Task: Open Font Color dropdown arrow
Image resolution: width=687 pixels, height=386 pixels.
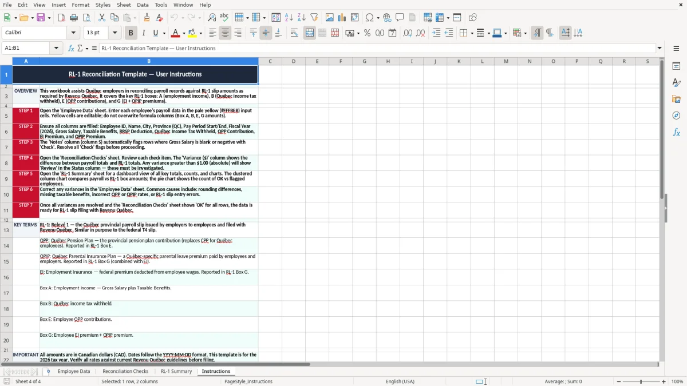Action: (x=184, y=33)
